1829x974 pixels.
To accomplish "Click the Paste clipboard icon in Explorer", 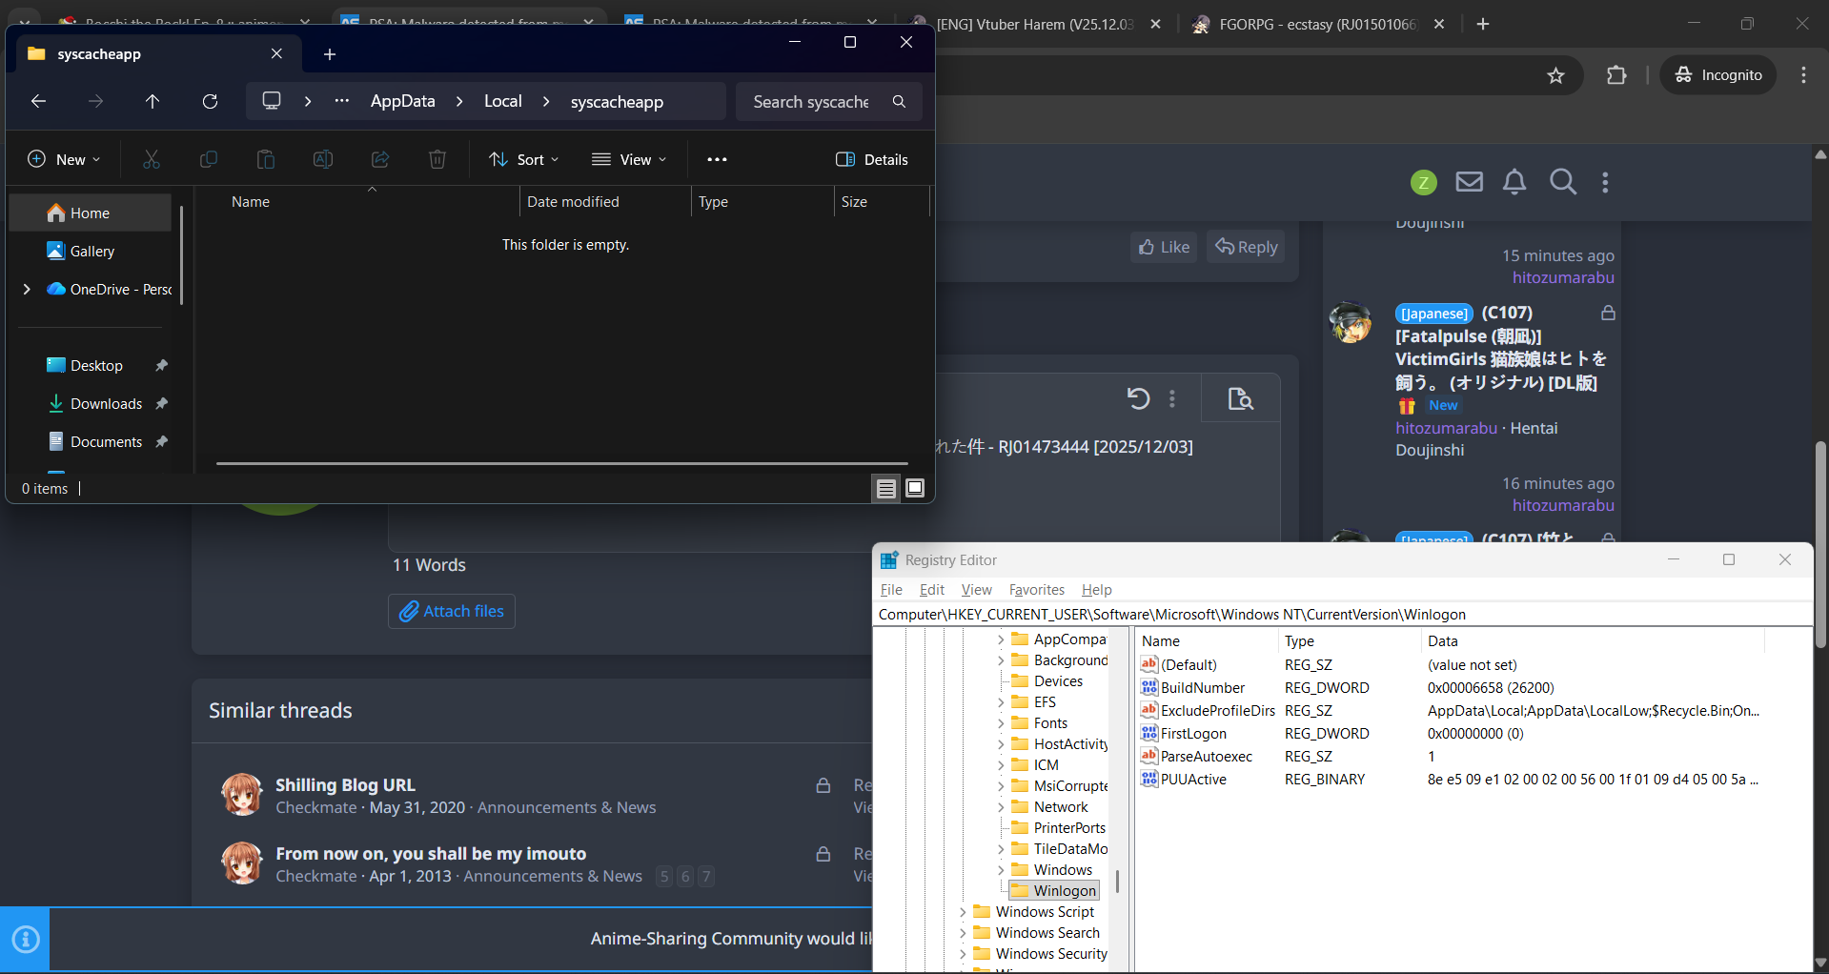I will (266, 159).
